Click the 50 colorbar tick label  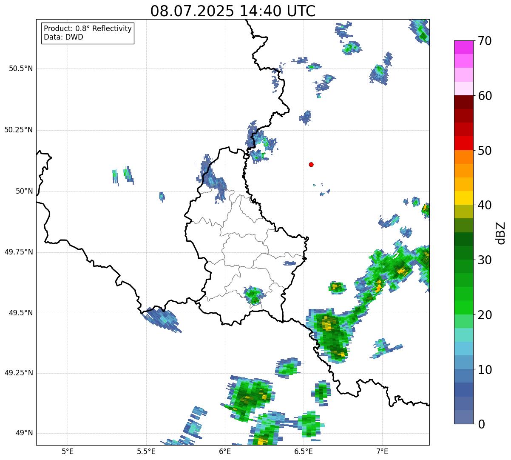pos(485,151)
